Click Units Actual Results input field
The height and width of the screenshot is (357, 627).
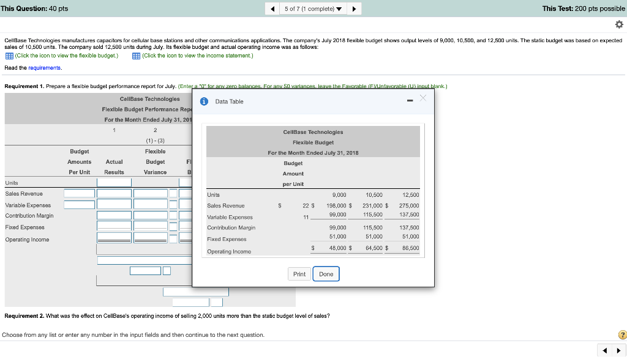(114, 183)
